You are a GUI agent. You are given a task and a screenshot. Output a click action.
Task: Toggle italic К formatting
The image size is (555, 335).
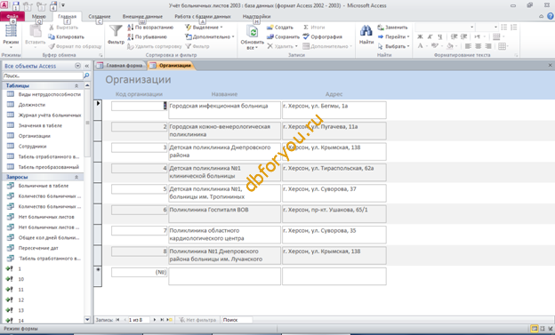coord(430,36)
